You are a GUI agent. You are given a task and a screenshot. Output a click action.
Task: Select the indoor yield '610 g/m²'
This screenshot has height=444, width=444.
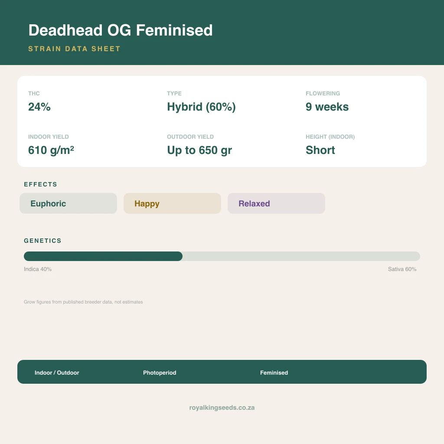point(51,150)
